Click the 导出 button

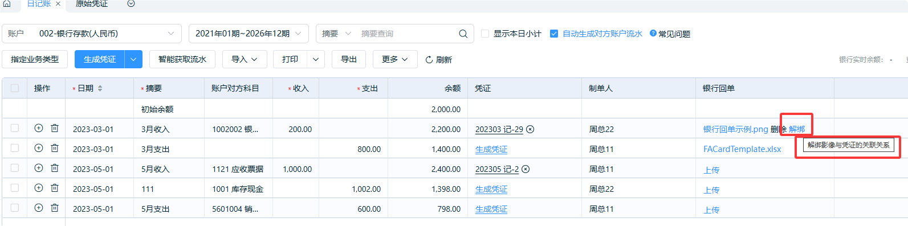point(349,59)
